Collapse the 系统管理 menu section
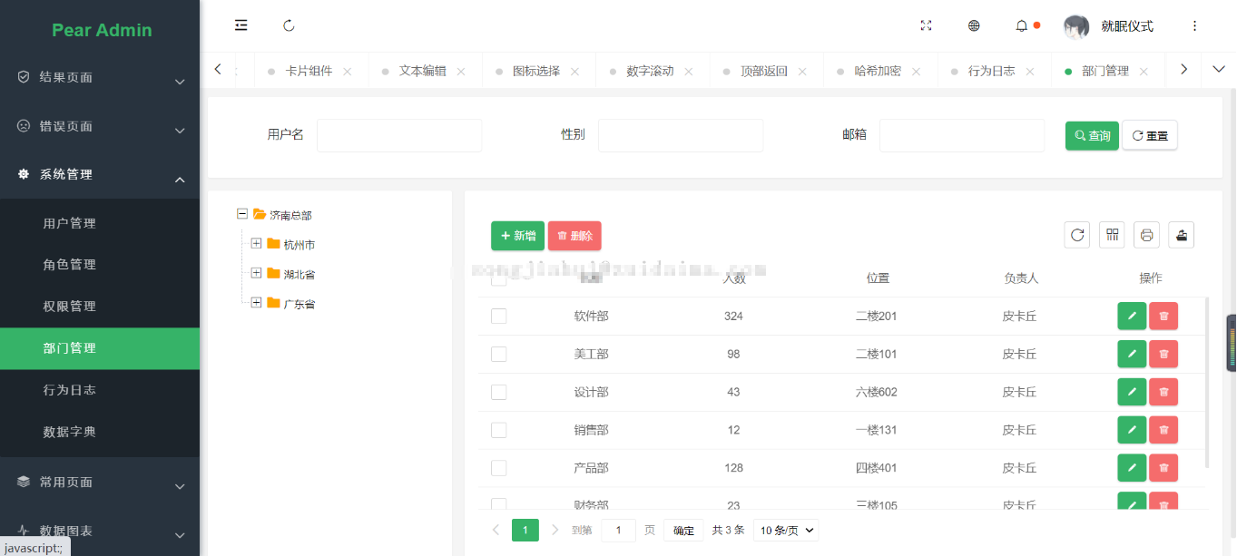Viewport: 1237px width, 556px height. (100, 174)
